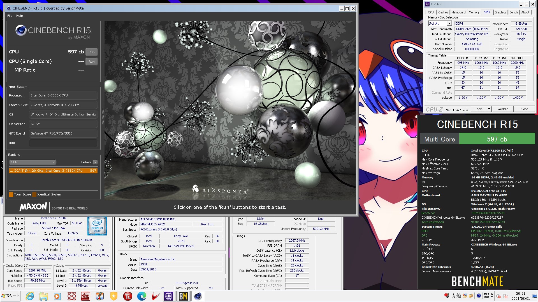Open the Help menu in Cinebench

point(19,16)
